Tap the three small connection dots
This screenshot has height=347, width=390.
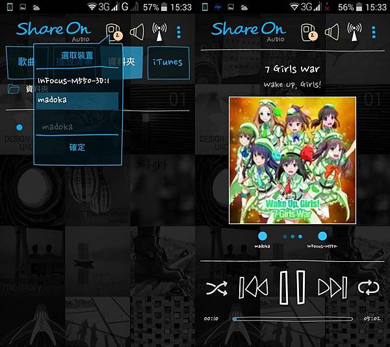(x=292, y=237)
